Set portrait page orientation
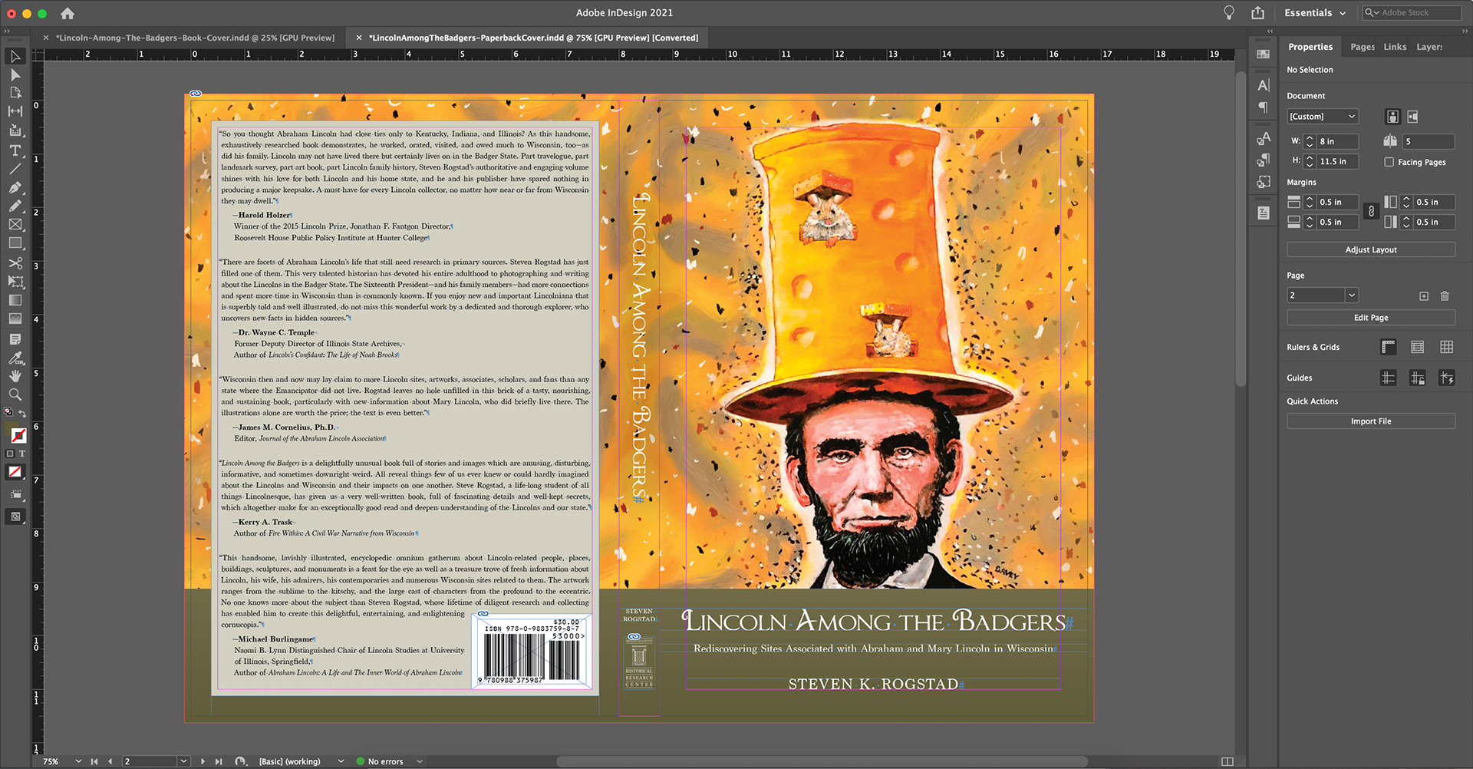 click(x=1392, y=117)
